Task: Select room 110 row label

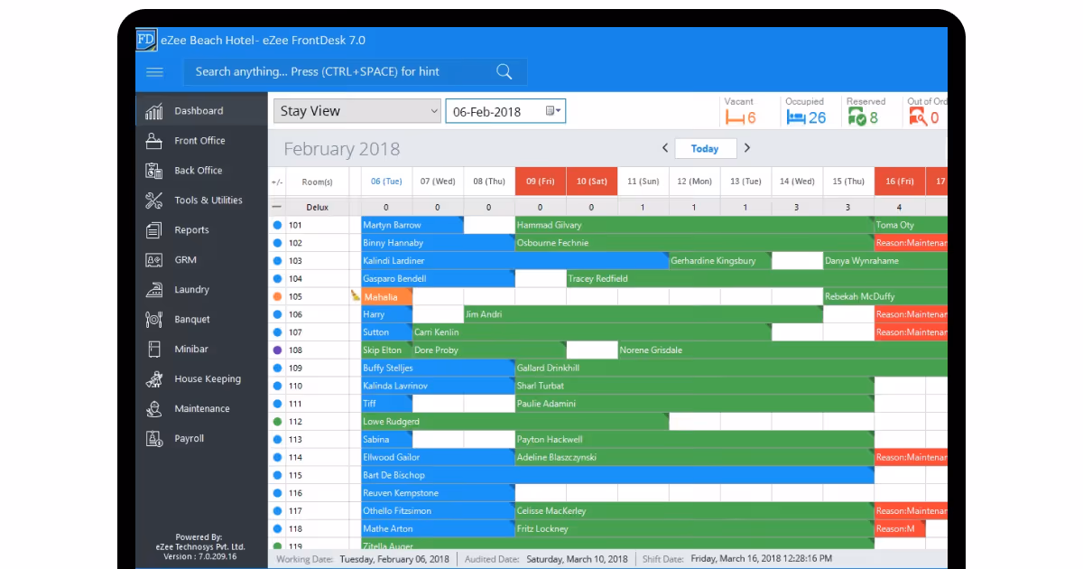Action: [295, 386]
